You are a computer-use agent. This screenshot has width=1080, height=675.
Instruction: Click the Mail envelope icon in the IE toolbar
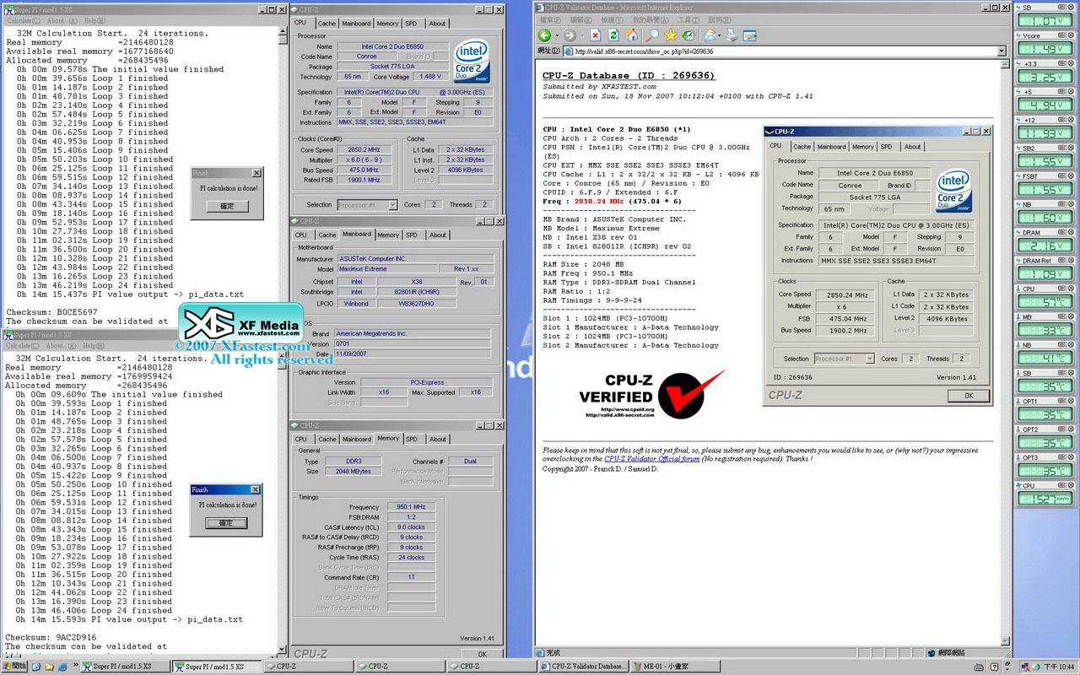(711, 35)
